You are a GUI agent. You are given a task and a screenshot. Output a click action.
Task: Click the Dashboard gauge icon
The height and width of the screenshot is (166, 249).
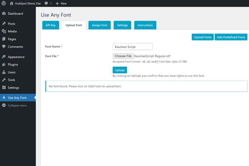(x=4, y=13)
